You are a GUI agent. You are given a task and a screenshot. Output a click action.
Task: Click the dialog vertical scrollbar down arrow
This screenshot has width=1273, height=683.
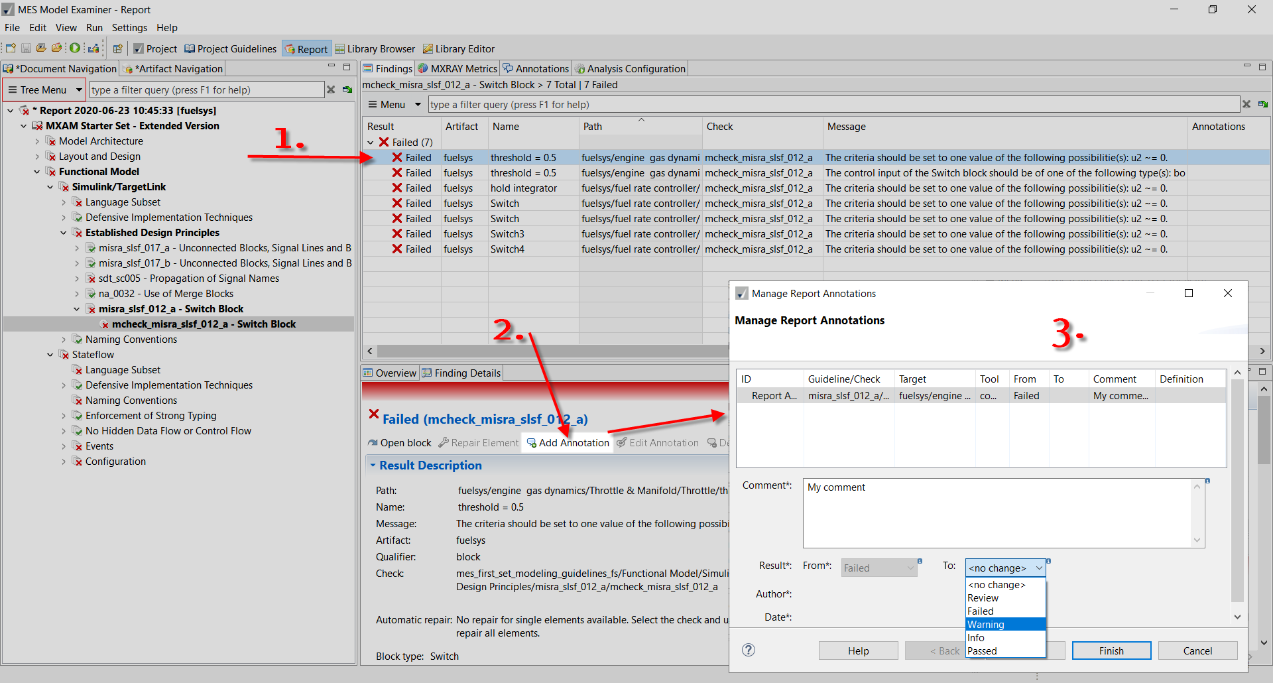(x=1237, y=617)
